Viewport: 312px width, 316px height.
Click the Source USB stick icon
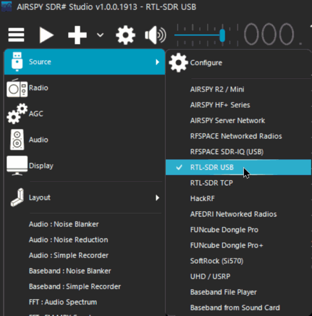coord(17,62)
